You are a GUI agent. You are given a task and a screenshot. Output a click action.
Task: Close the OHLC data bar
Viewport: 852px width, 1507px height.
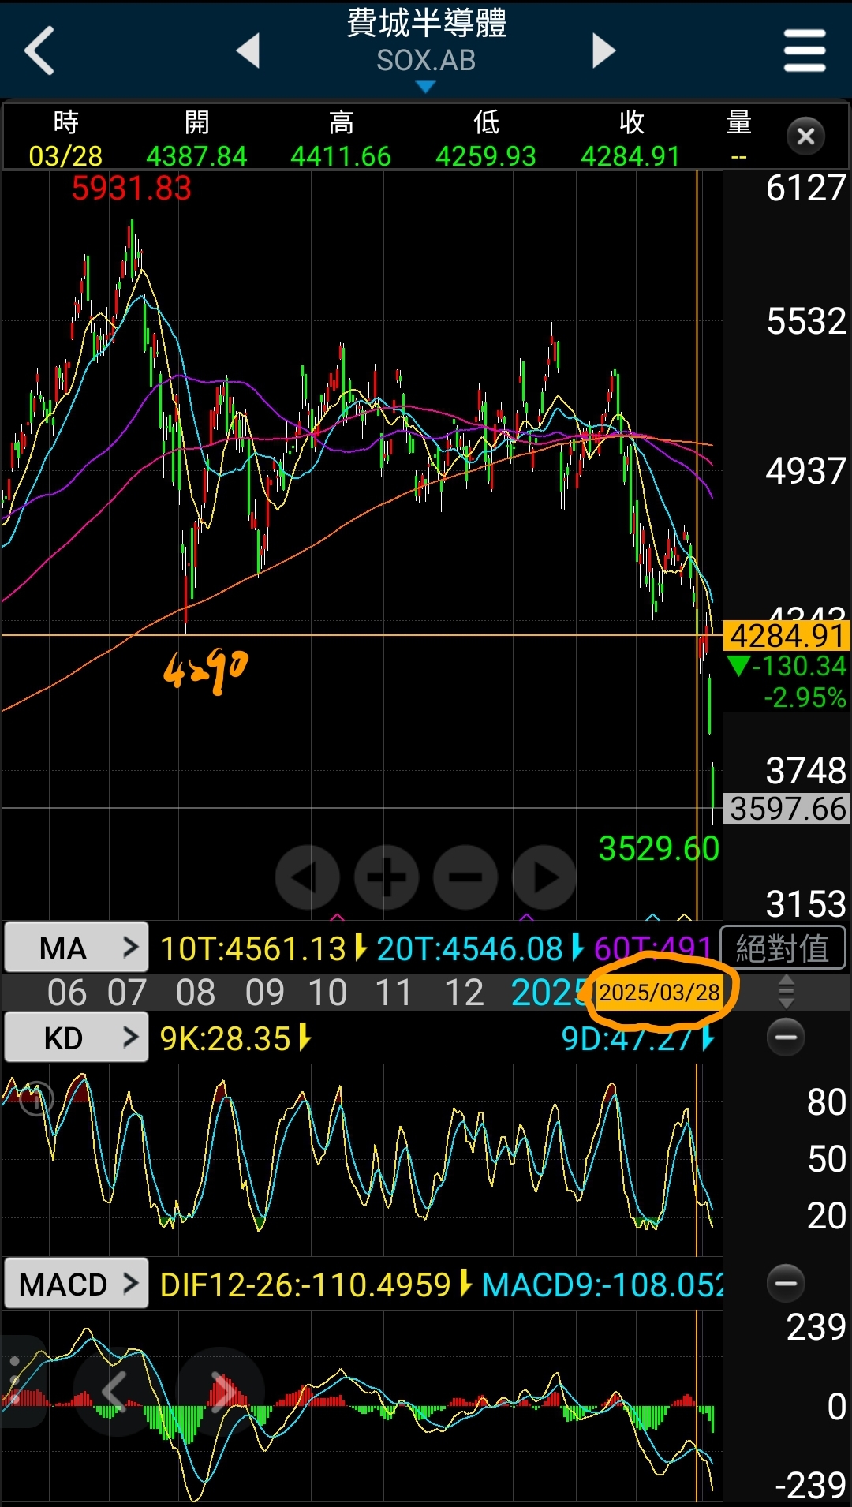click(805, 136)
